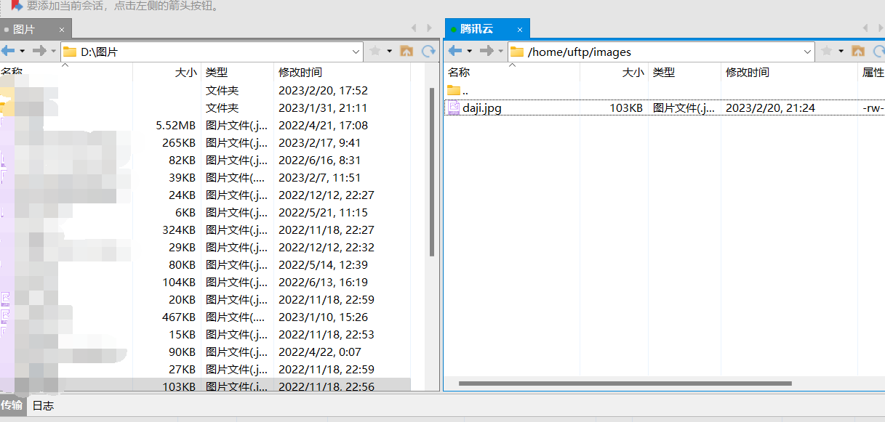Open the back history dropdown in local pane
Image resolution: width=885 pixels, height=422 pixels.
pos(23,51)
